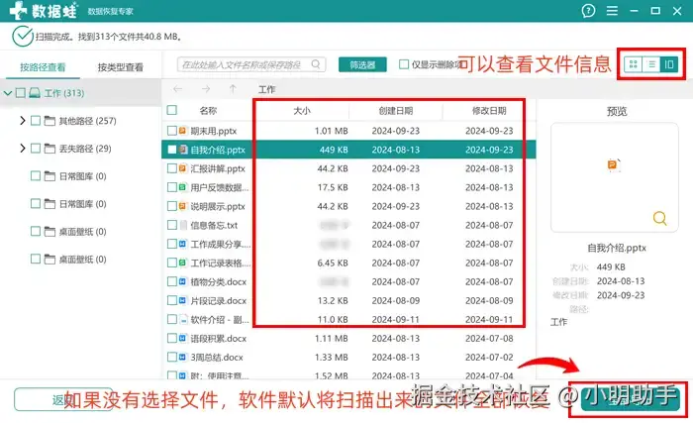
Task: Expand the 丢失路径 (29) node
Action: point(23,148)
